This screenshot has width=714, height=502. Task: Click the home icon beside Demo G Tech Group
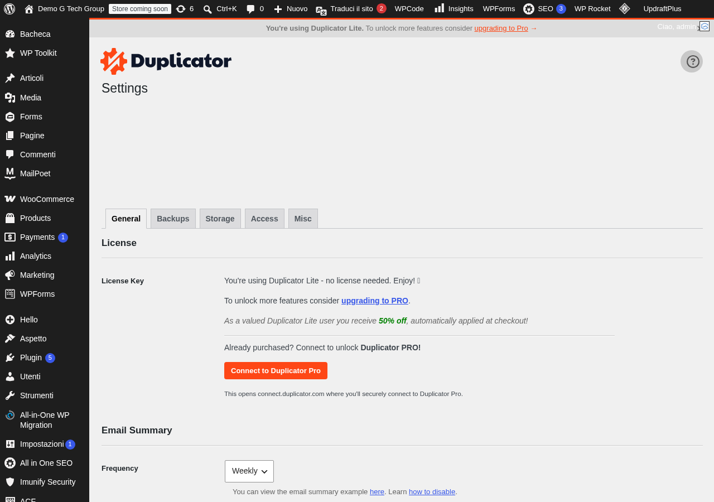pos(29,9)
